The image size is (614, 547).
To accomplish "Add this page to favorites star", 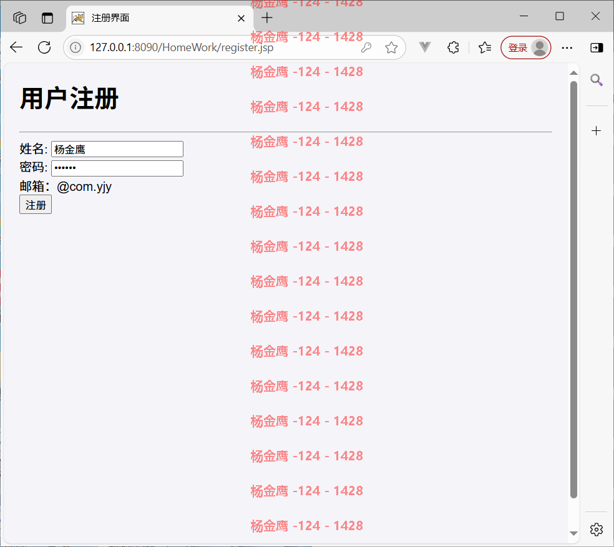I will (x=391, y=47).
